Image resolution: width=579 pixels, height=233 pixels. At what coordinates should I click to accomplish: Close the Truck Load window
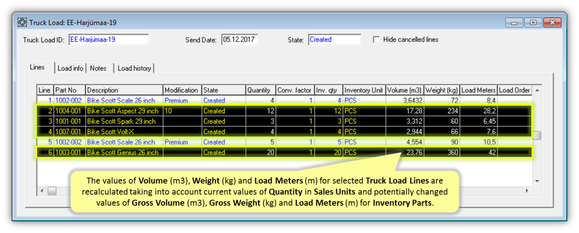pyautogui.click(x=553, y=23)
